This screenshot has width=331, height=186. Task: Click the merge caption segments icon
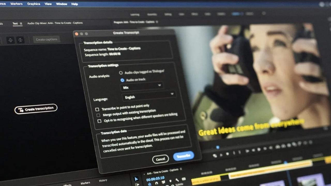[x=20, y=40]
